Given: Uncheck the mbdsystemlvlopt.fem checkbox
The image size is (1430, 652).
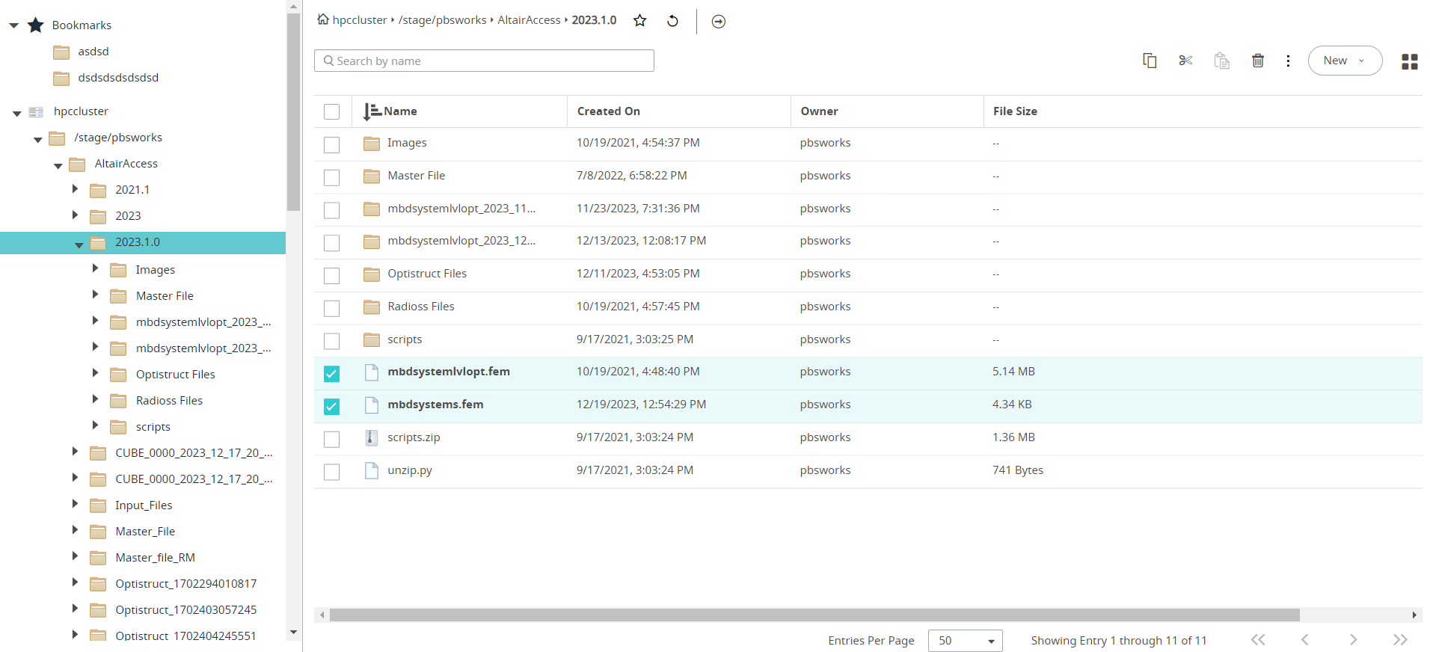Looking at the screenshot, I should (x=331, y=373).
